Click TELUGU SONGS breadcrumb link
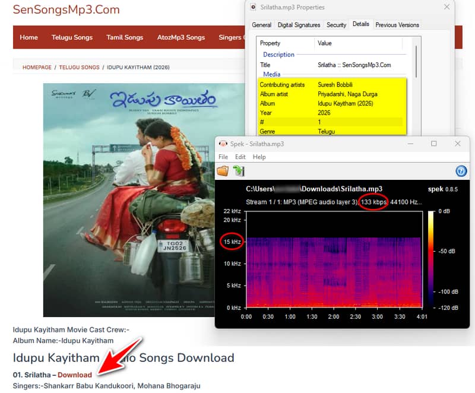475x393 pixels. (79, 67)
